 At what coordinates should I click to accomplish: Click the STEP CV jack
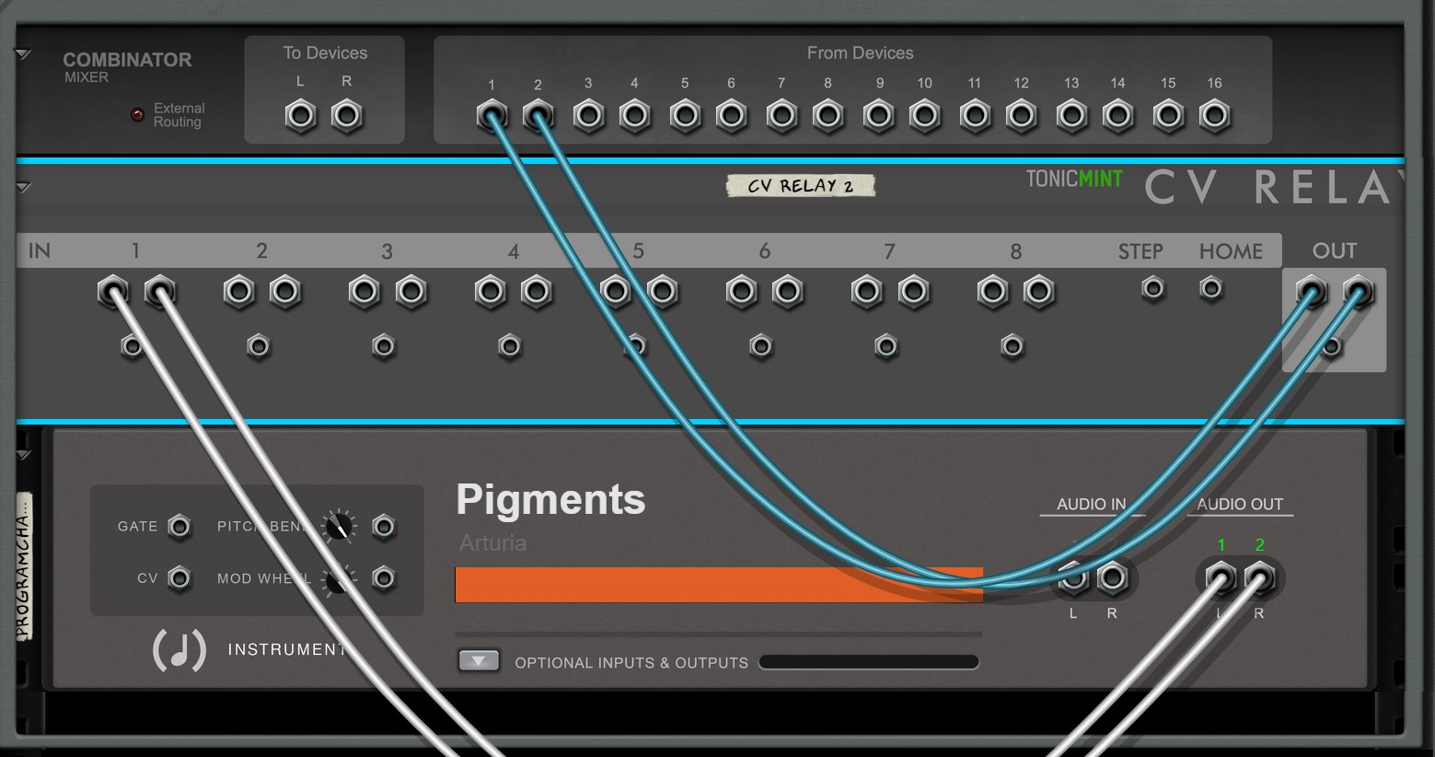click(1153, 289)
